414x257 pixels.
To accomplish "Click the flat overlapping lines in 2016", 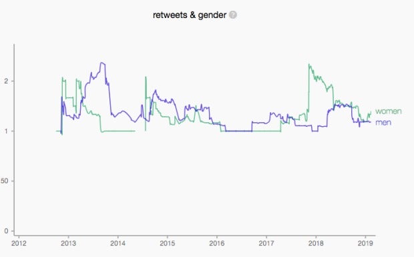I will 238,131.
